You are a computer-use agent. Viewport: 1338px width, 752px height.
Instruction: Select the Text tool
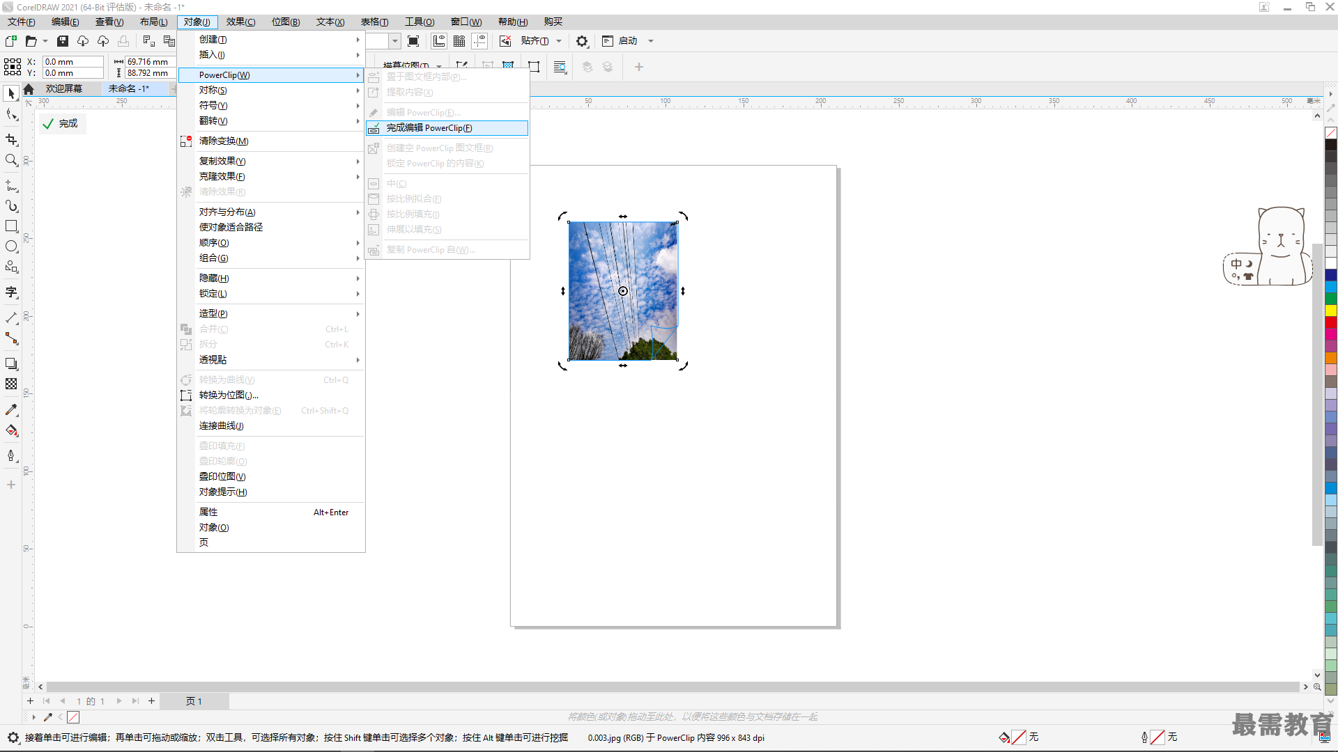pyautogui.click(x=11, y=292)
